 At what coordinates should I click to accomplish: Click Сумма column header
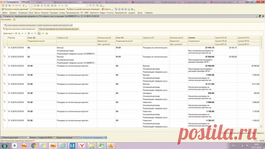tap(201, 38)
